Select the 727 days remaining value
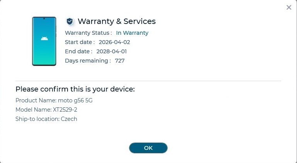Viewport: 297px width, 163px height. point(120,61)
